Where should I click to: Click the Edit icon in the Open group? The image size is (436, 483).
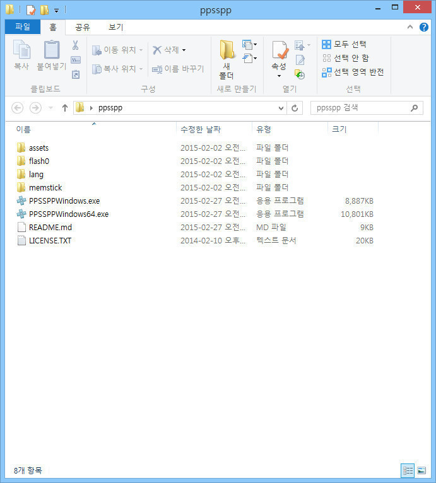coord(300,60)
